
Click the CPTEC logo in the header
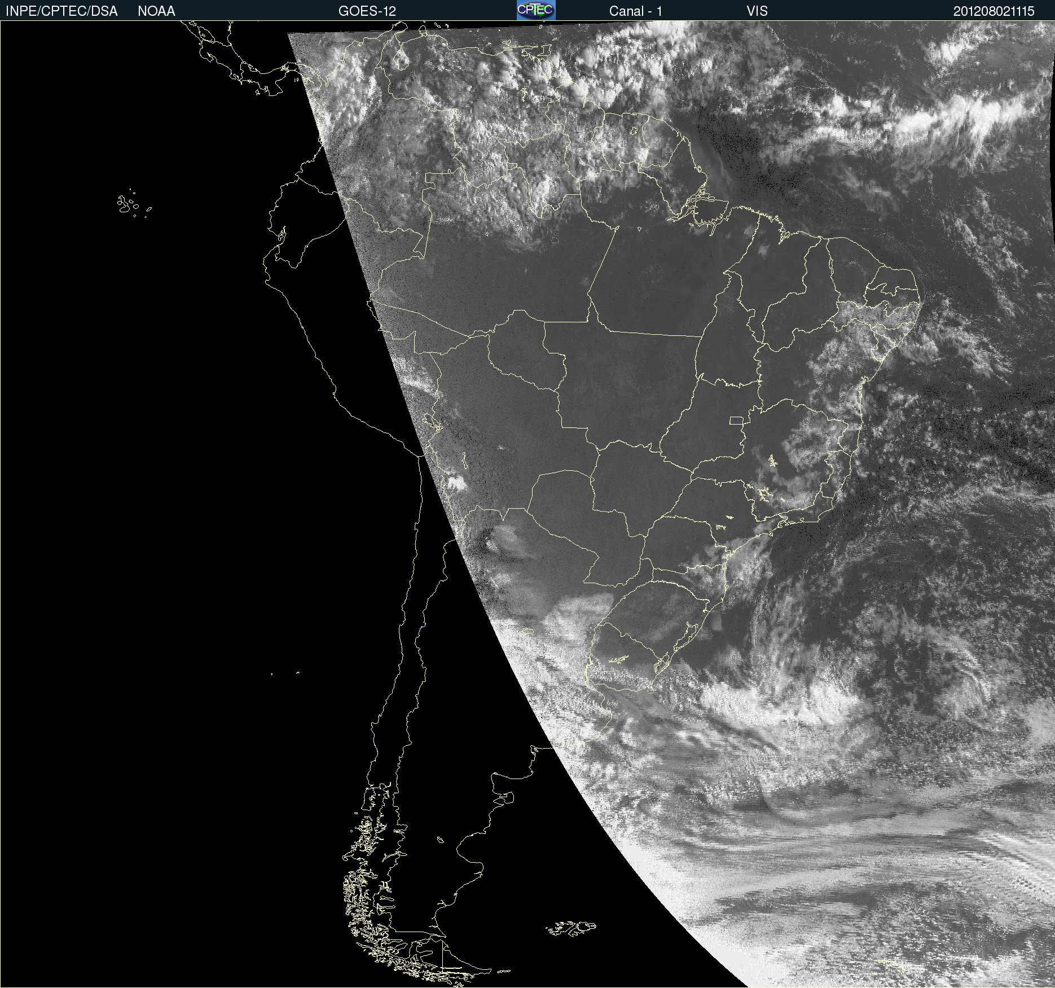coord(536,10)
